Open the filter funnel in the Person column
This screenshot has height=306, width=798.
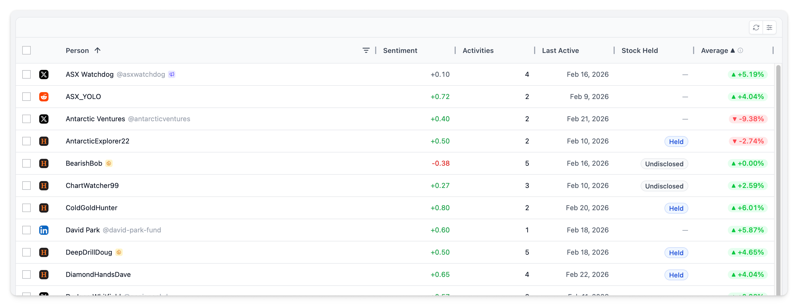[366, 50]
